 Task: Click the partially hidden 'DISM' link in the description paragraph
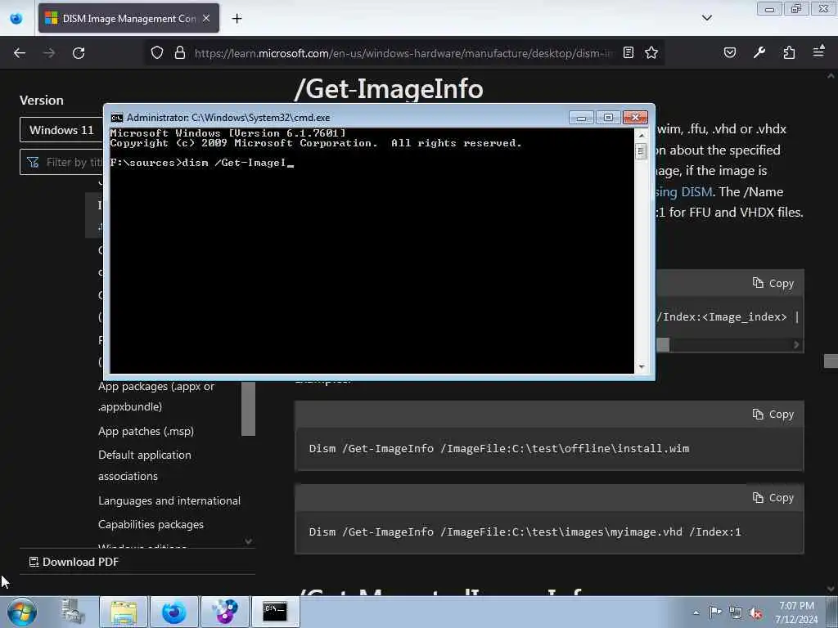pos(683,191)
